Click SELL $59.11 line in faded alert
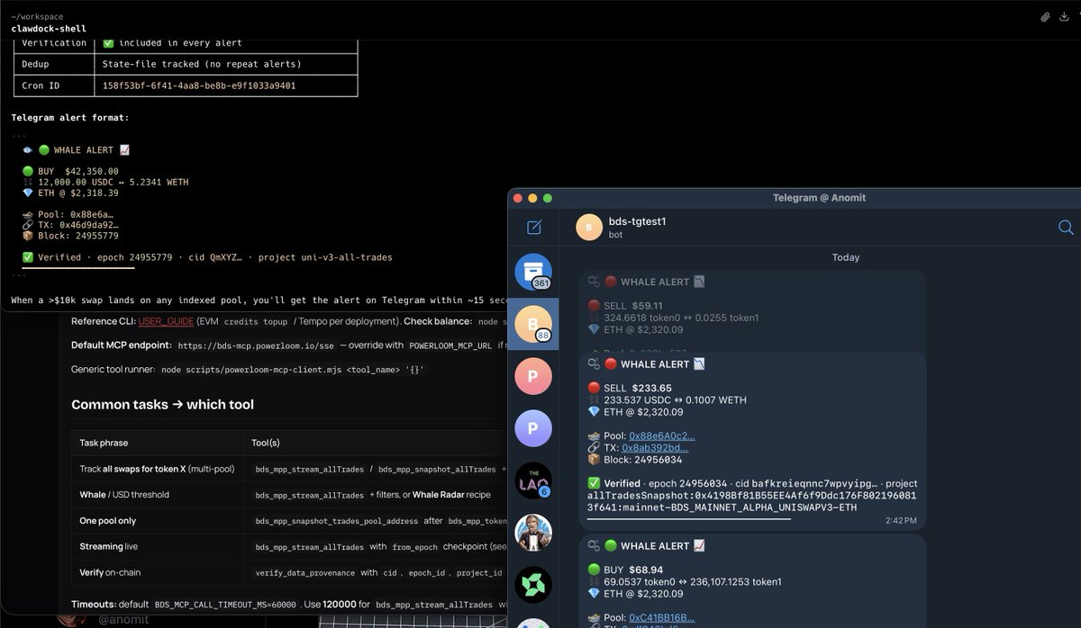 (625, 306)
